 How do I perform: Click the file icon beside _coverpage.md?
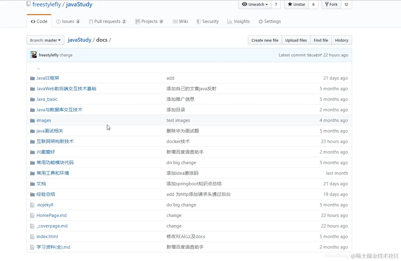tap(32, 226)
